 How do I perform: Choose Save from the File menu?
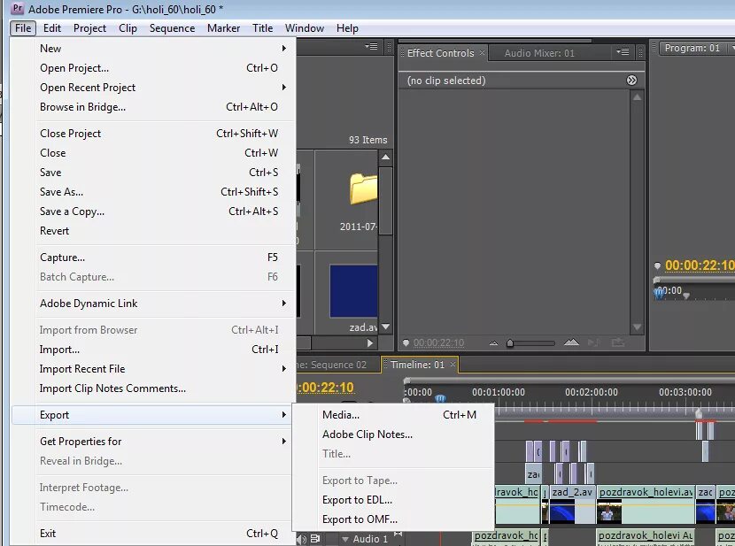153,173
